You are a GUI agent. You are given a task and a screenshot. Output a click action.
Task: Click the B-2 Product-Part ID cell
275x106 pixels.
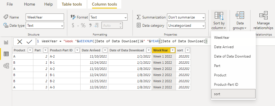click(64, 81)
